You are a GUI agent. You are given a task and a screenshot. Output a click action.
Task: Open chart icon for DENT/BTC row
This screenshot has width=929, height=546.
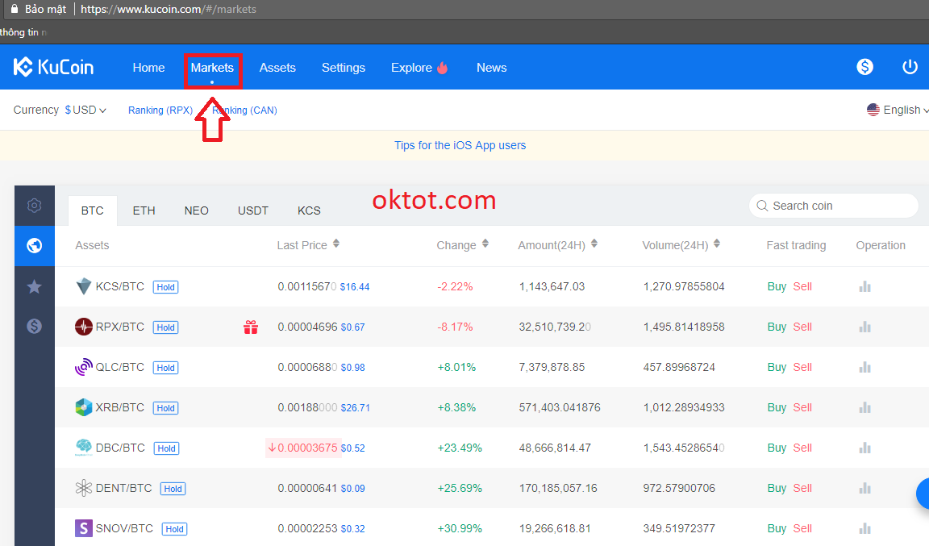(864, 488)
